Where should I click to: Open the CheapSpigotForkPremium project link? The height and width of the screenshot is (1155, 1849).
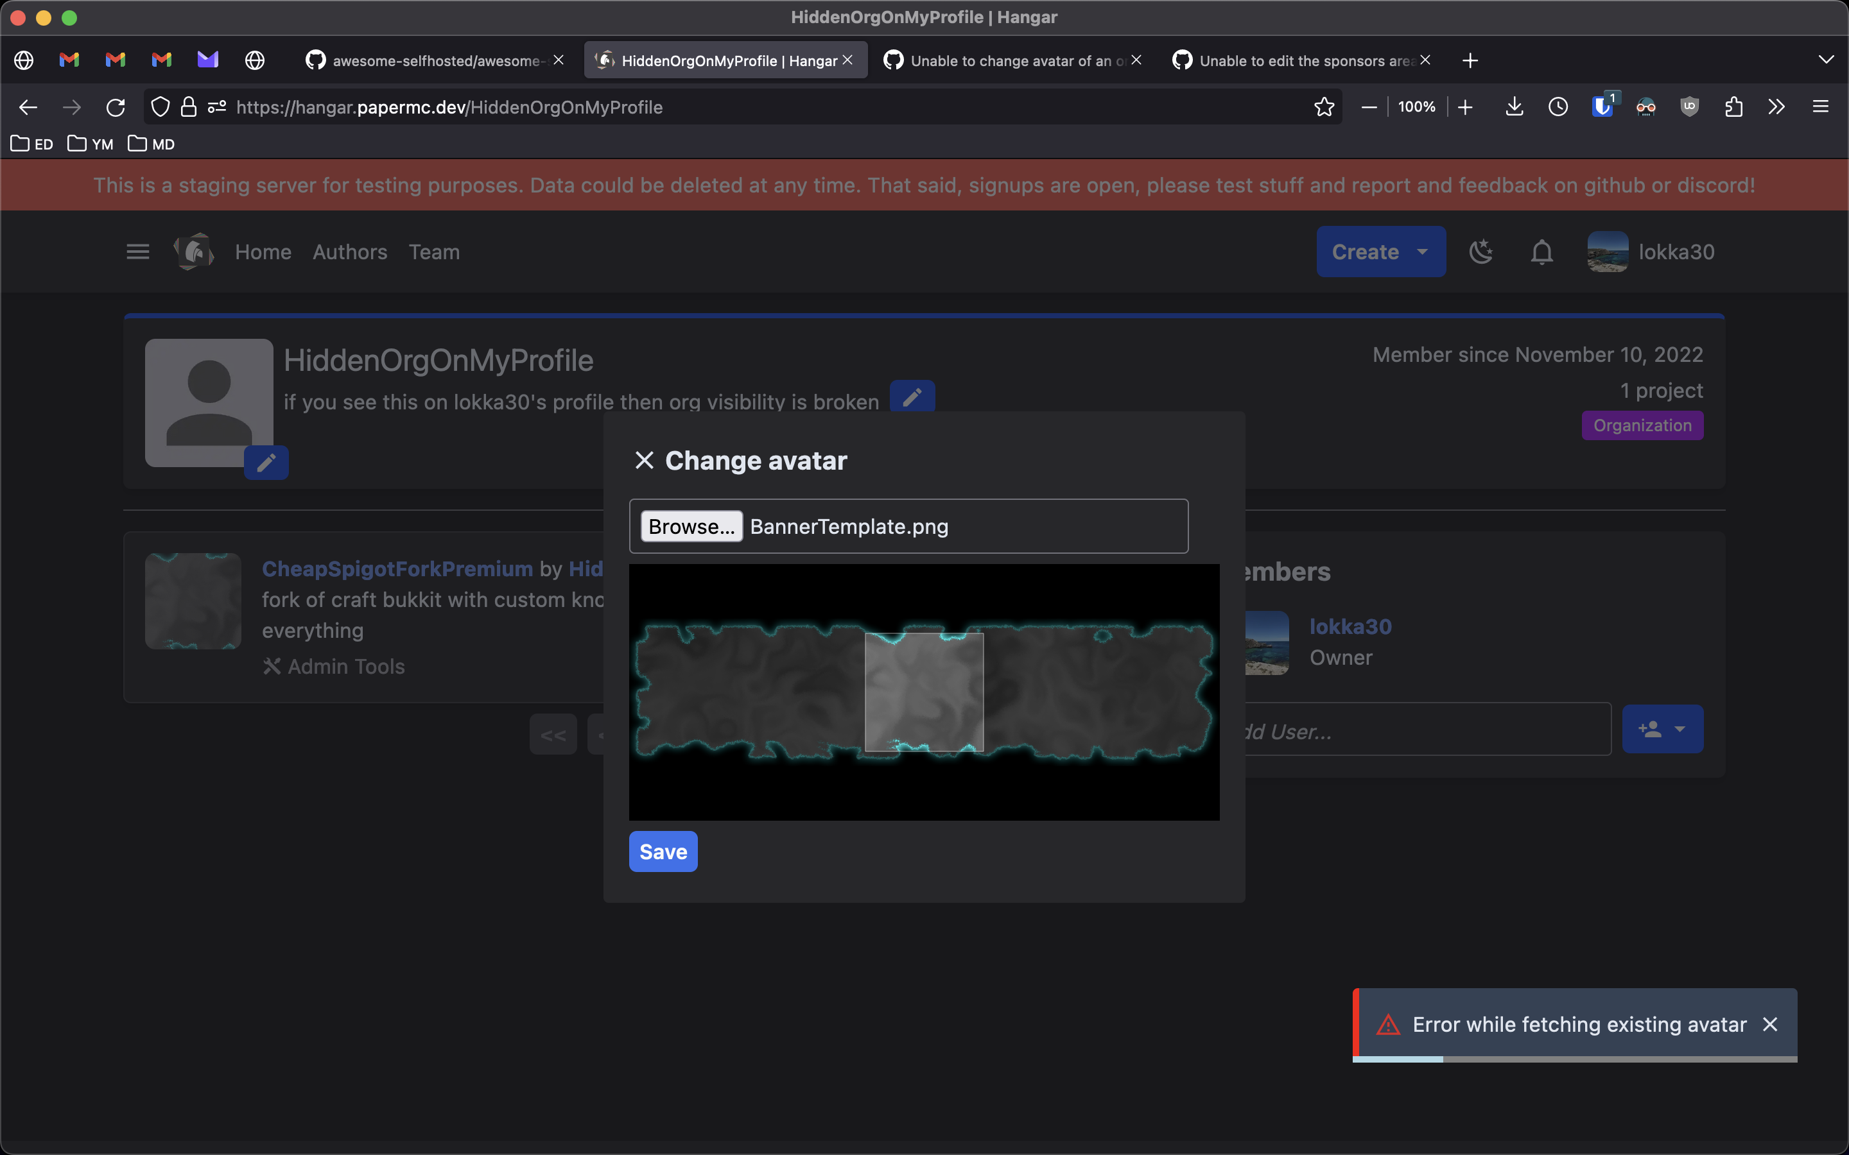[397, 569]
